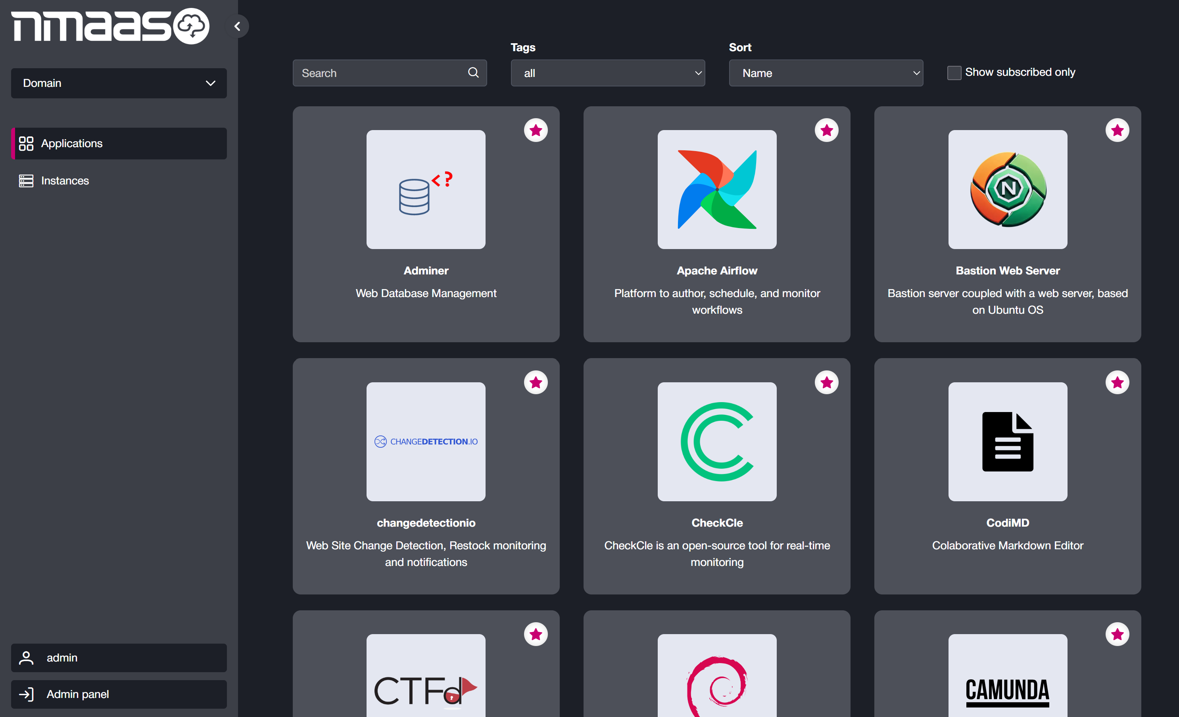Click the nmaas logo

(111, 26)
